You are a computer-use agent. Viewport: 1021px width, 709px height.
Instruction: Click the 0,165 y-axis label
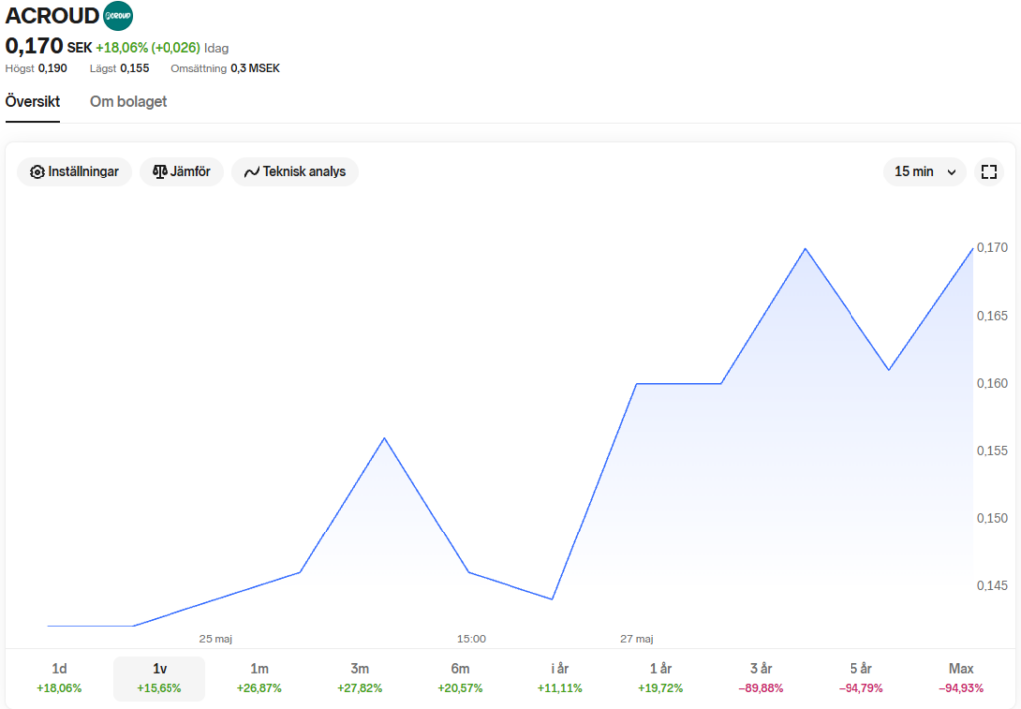click(x=992, y=316)
